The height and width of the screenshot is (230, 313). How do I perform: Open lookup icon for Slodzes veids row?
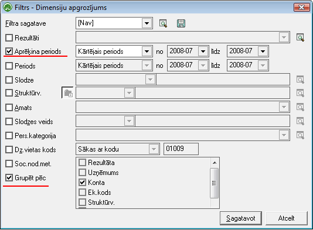[x=300, y=121]
